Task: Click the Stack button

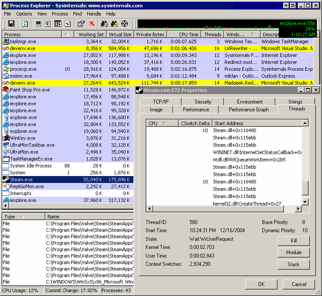Action: coord(294,265)
